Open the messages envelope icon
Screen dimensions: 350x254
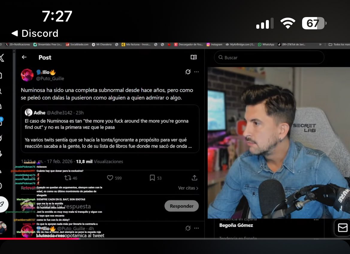pos(343,228)
